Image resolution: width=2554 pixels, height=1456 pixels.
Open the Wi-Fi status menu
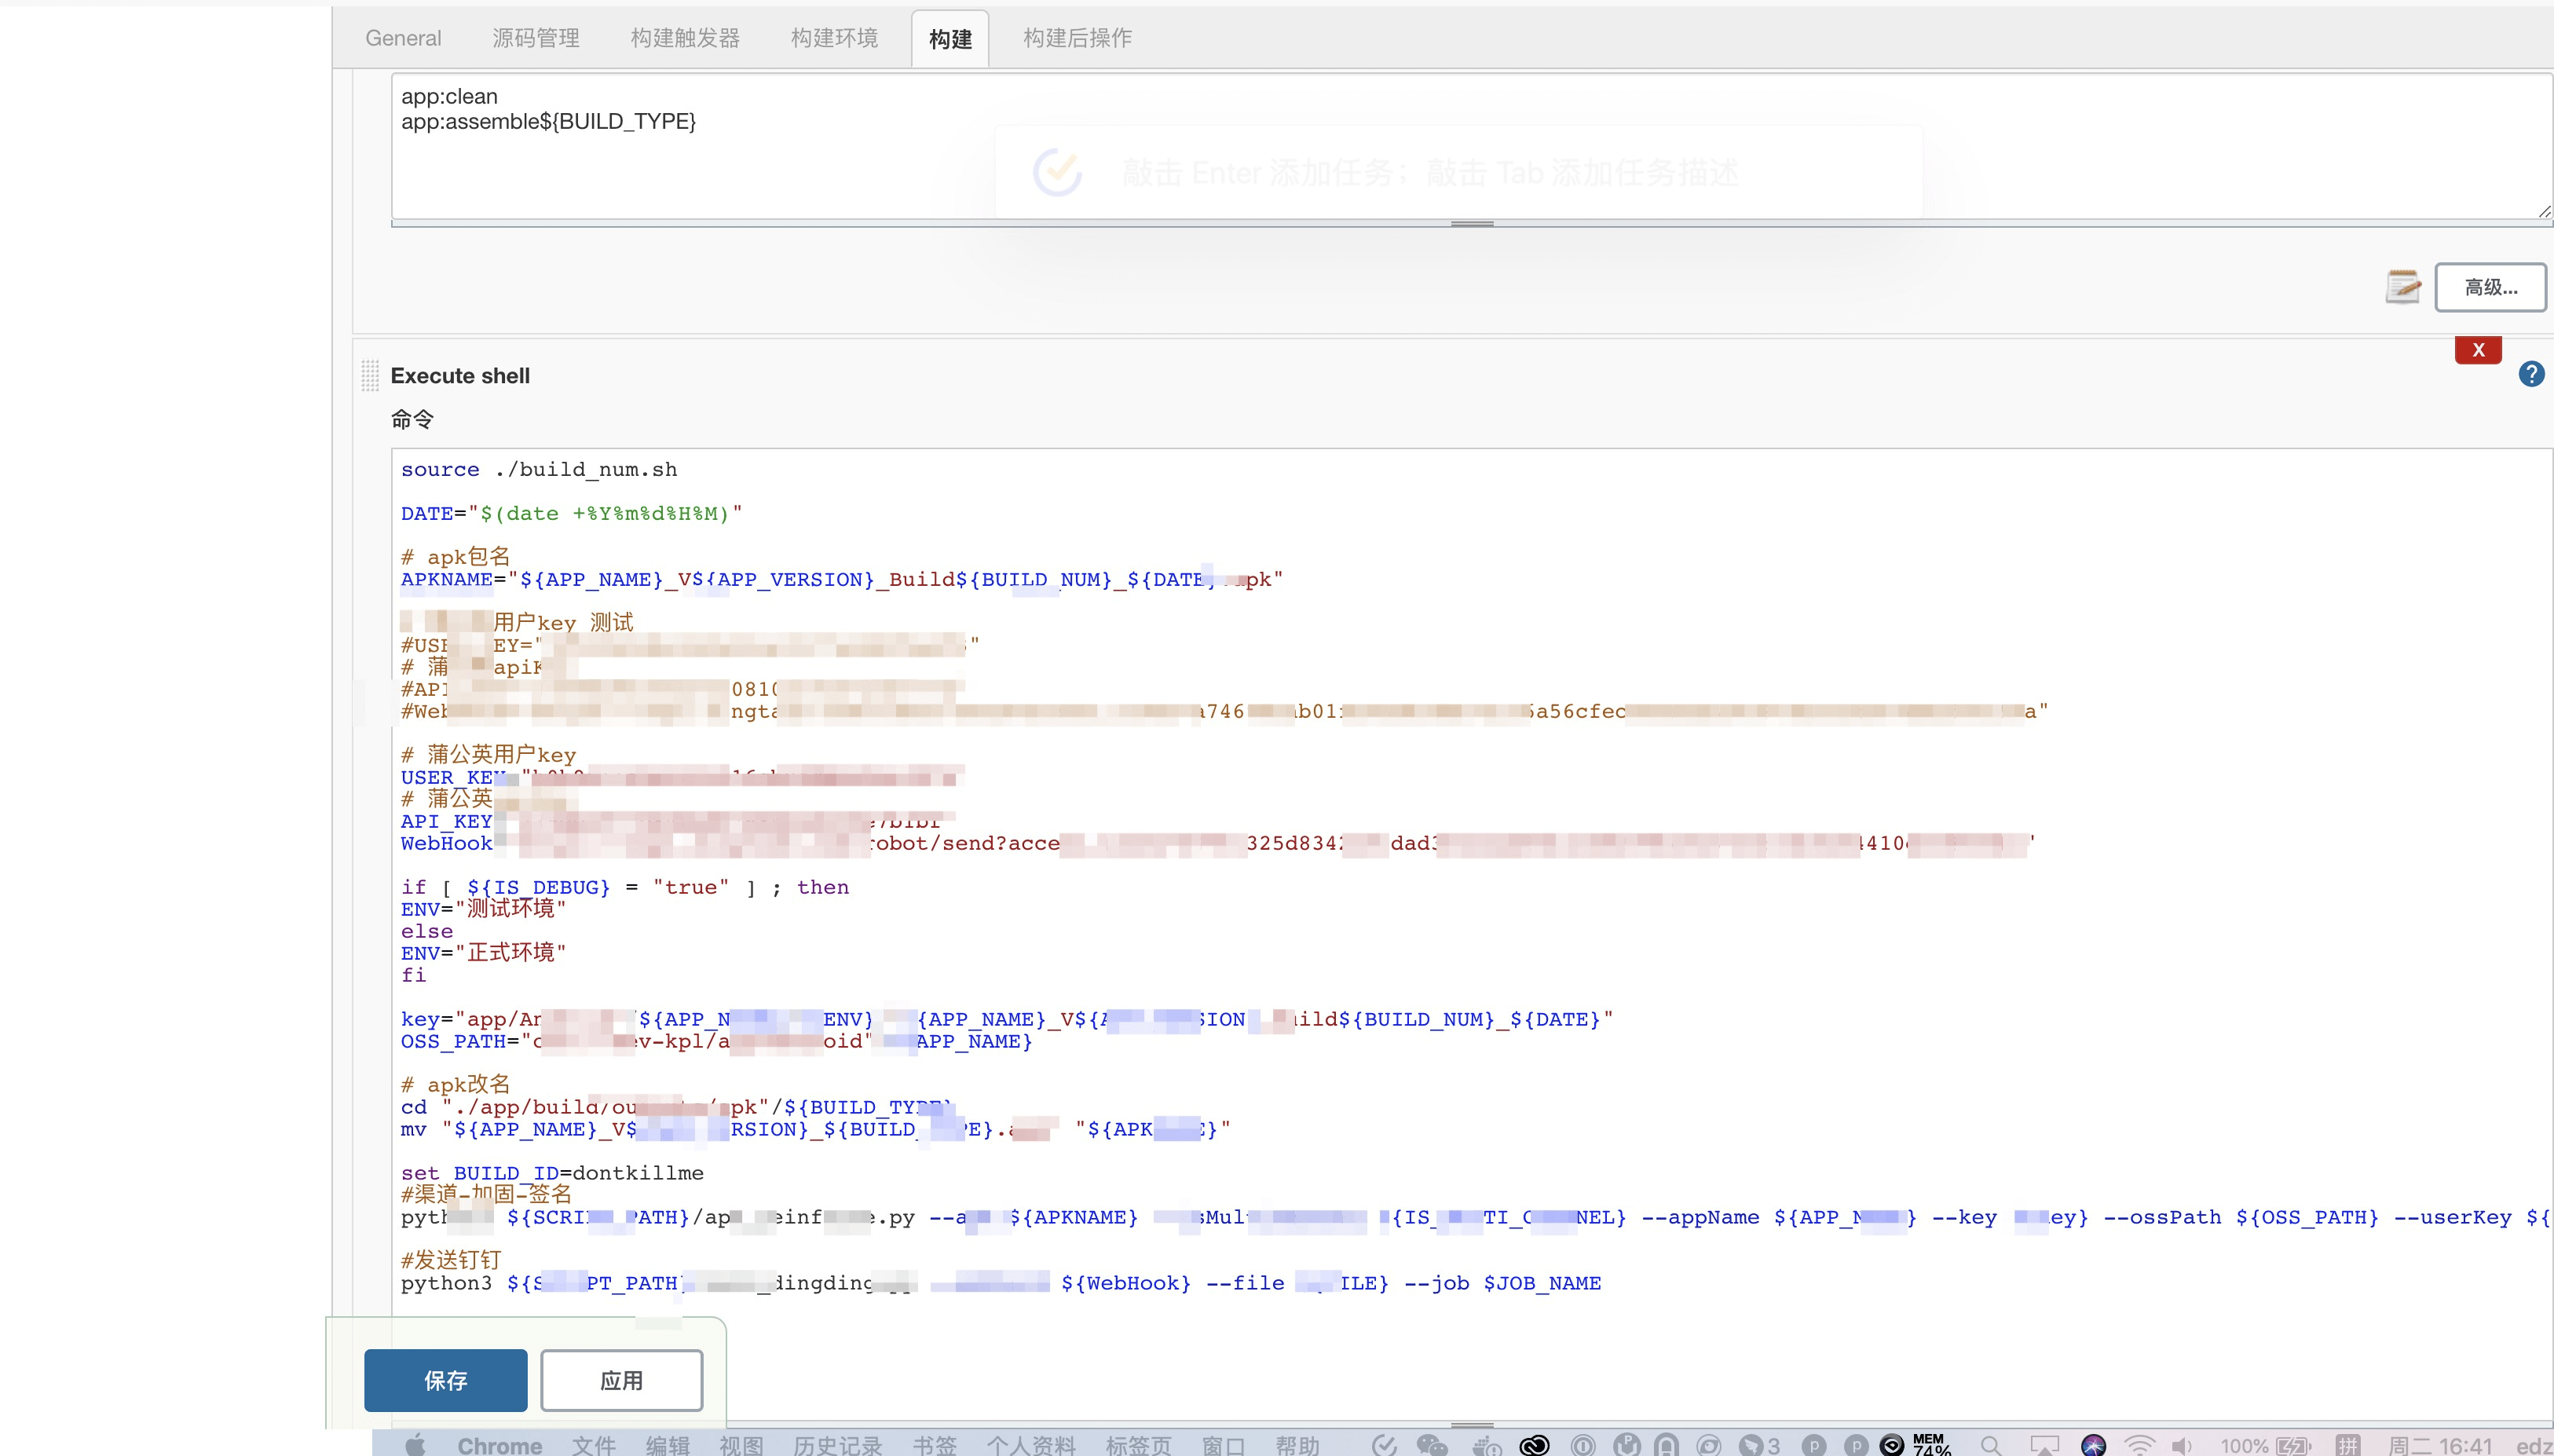click(x=2139, y=1445)
